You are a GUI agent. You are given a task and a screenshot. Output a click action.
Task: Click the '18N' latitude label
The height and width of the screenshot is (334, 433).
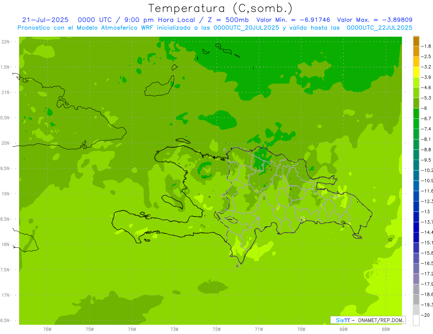tap(6, 244)
